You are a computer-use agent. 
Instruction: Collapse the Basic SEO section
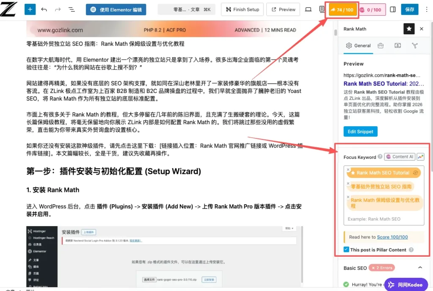[x=420, y=267]
